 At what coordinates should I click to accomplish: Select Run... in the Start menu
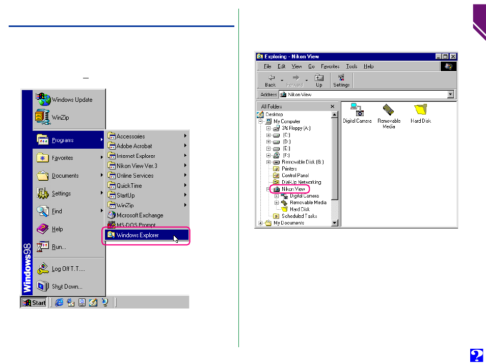pyautogui.click(x=69, y=247)
